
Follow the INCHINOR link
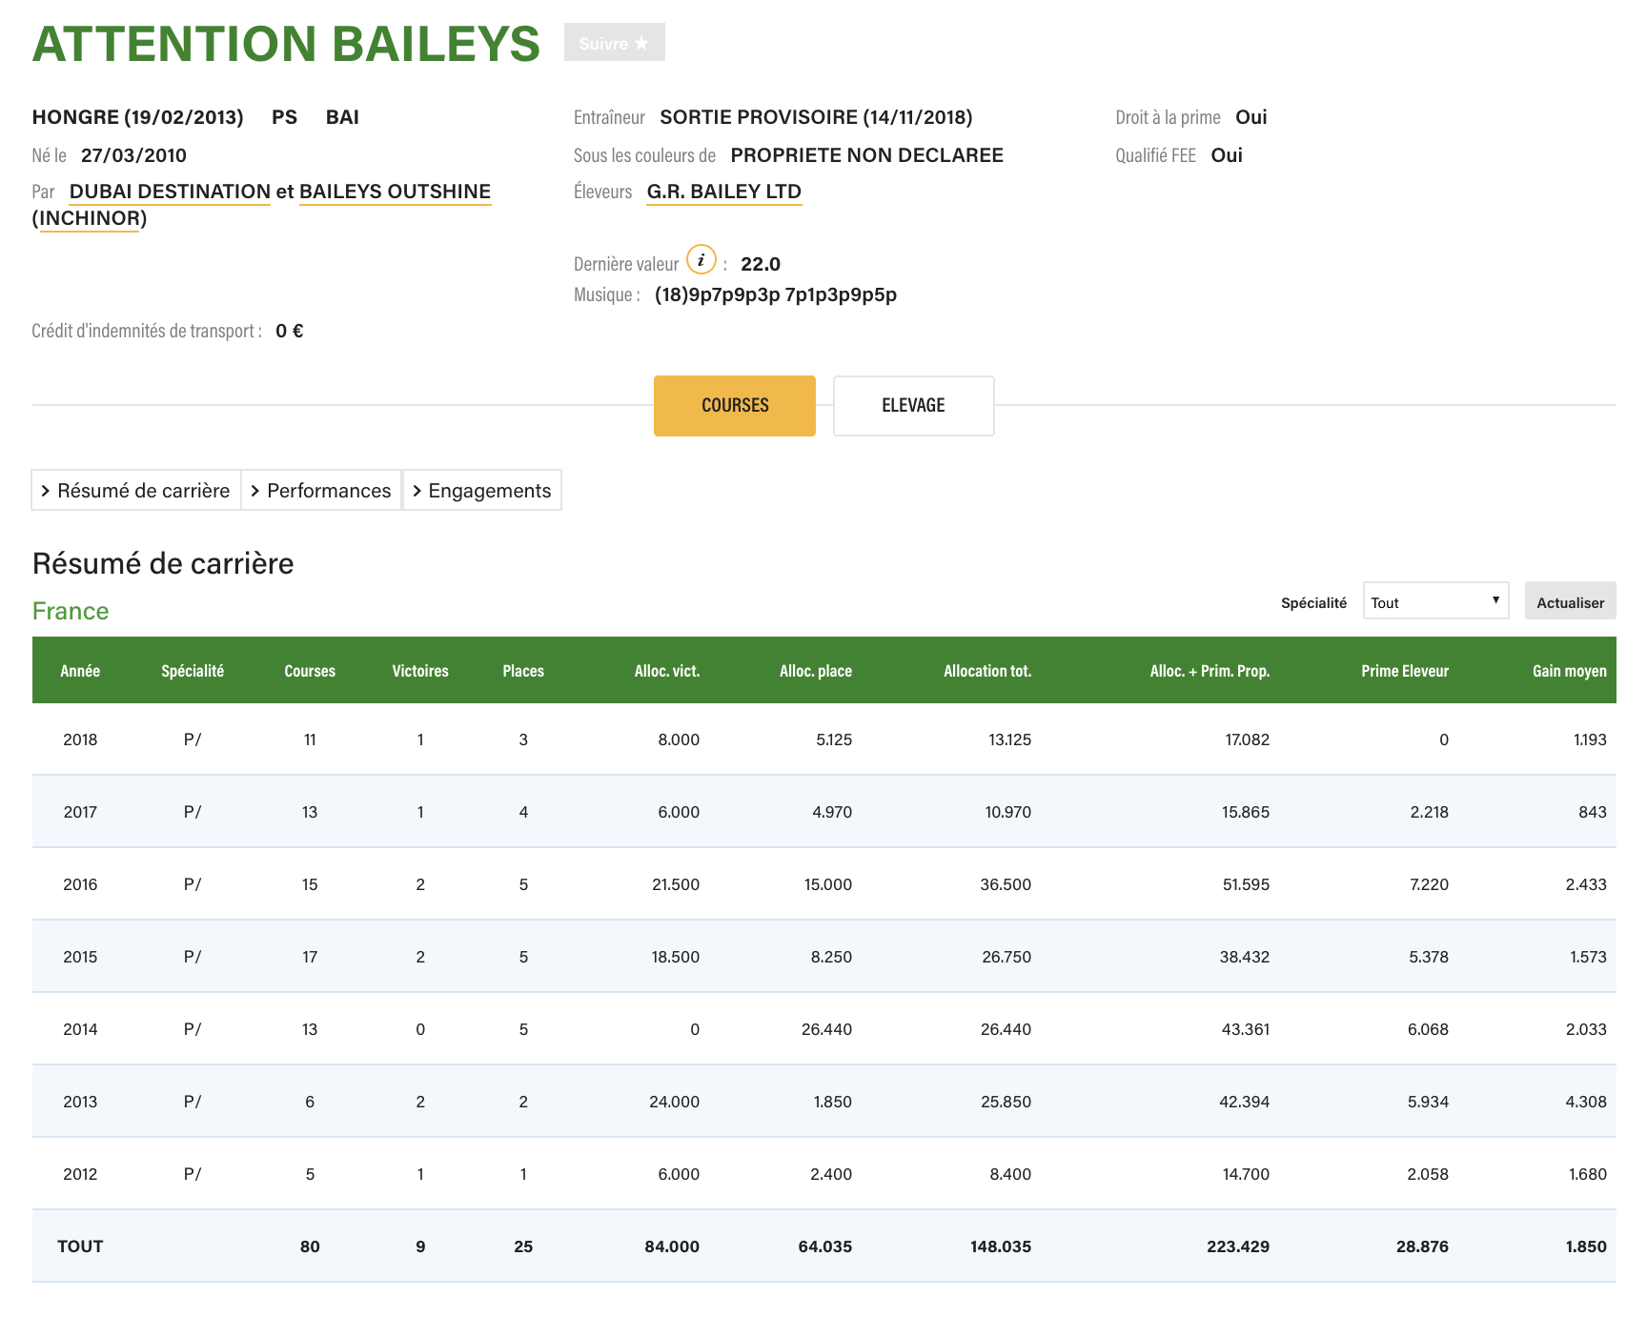90,218
